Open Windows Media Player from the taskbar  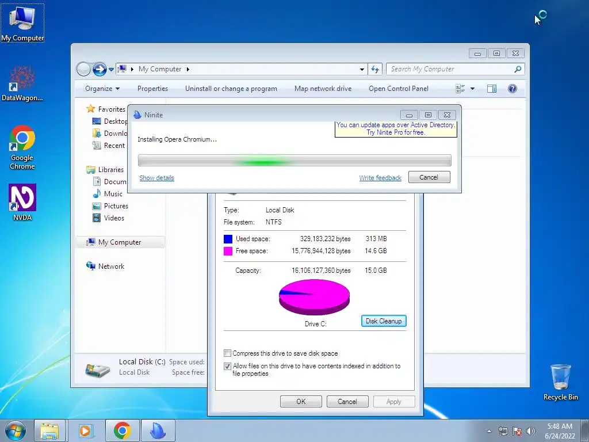coord(85,430)
